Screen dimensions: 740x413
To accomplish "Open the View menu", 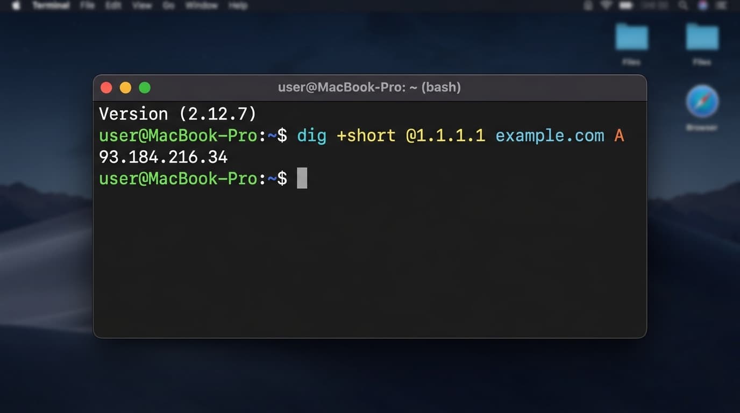I will 141,5.
